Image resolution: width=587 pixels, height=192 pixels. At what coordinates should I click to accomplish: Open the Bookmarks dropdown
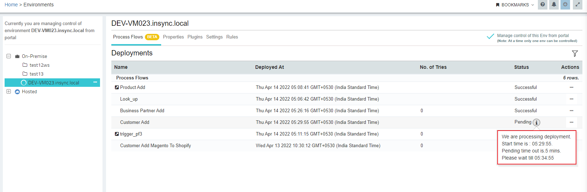pyautogui.click(x=515, y=5)
